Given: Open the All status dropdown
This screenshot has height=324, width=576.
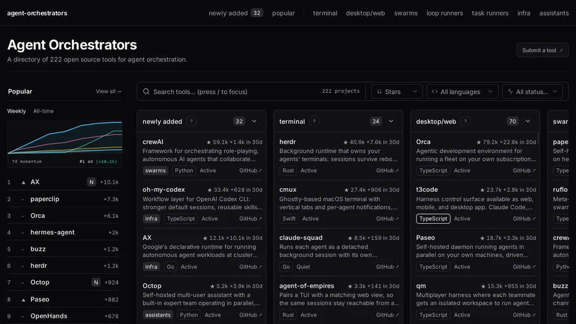Looking at the screenshot, I should point(532,92).
